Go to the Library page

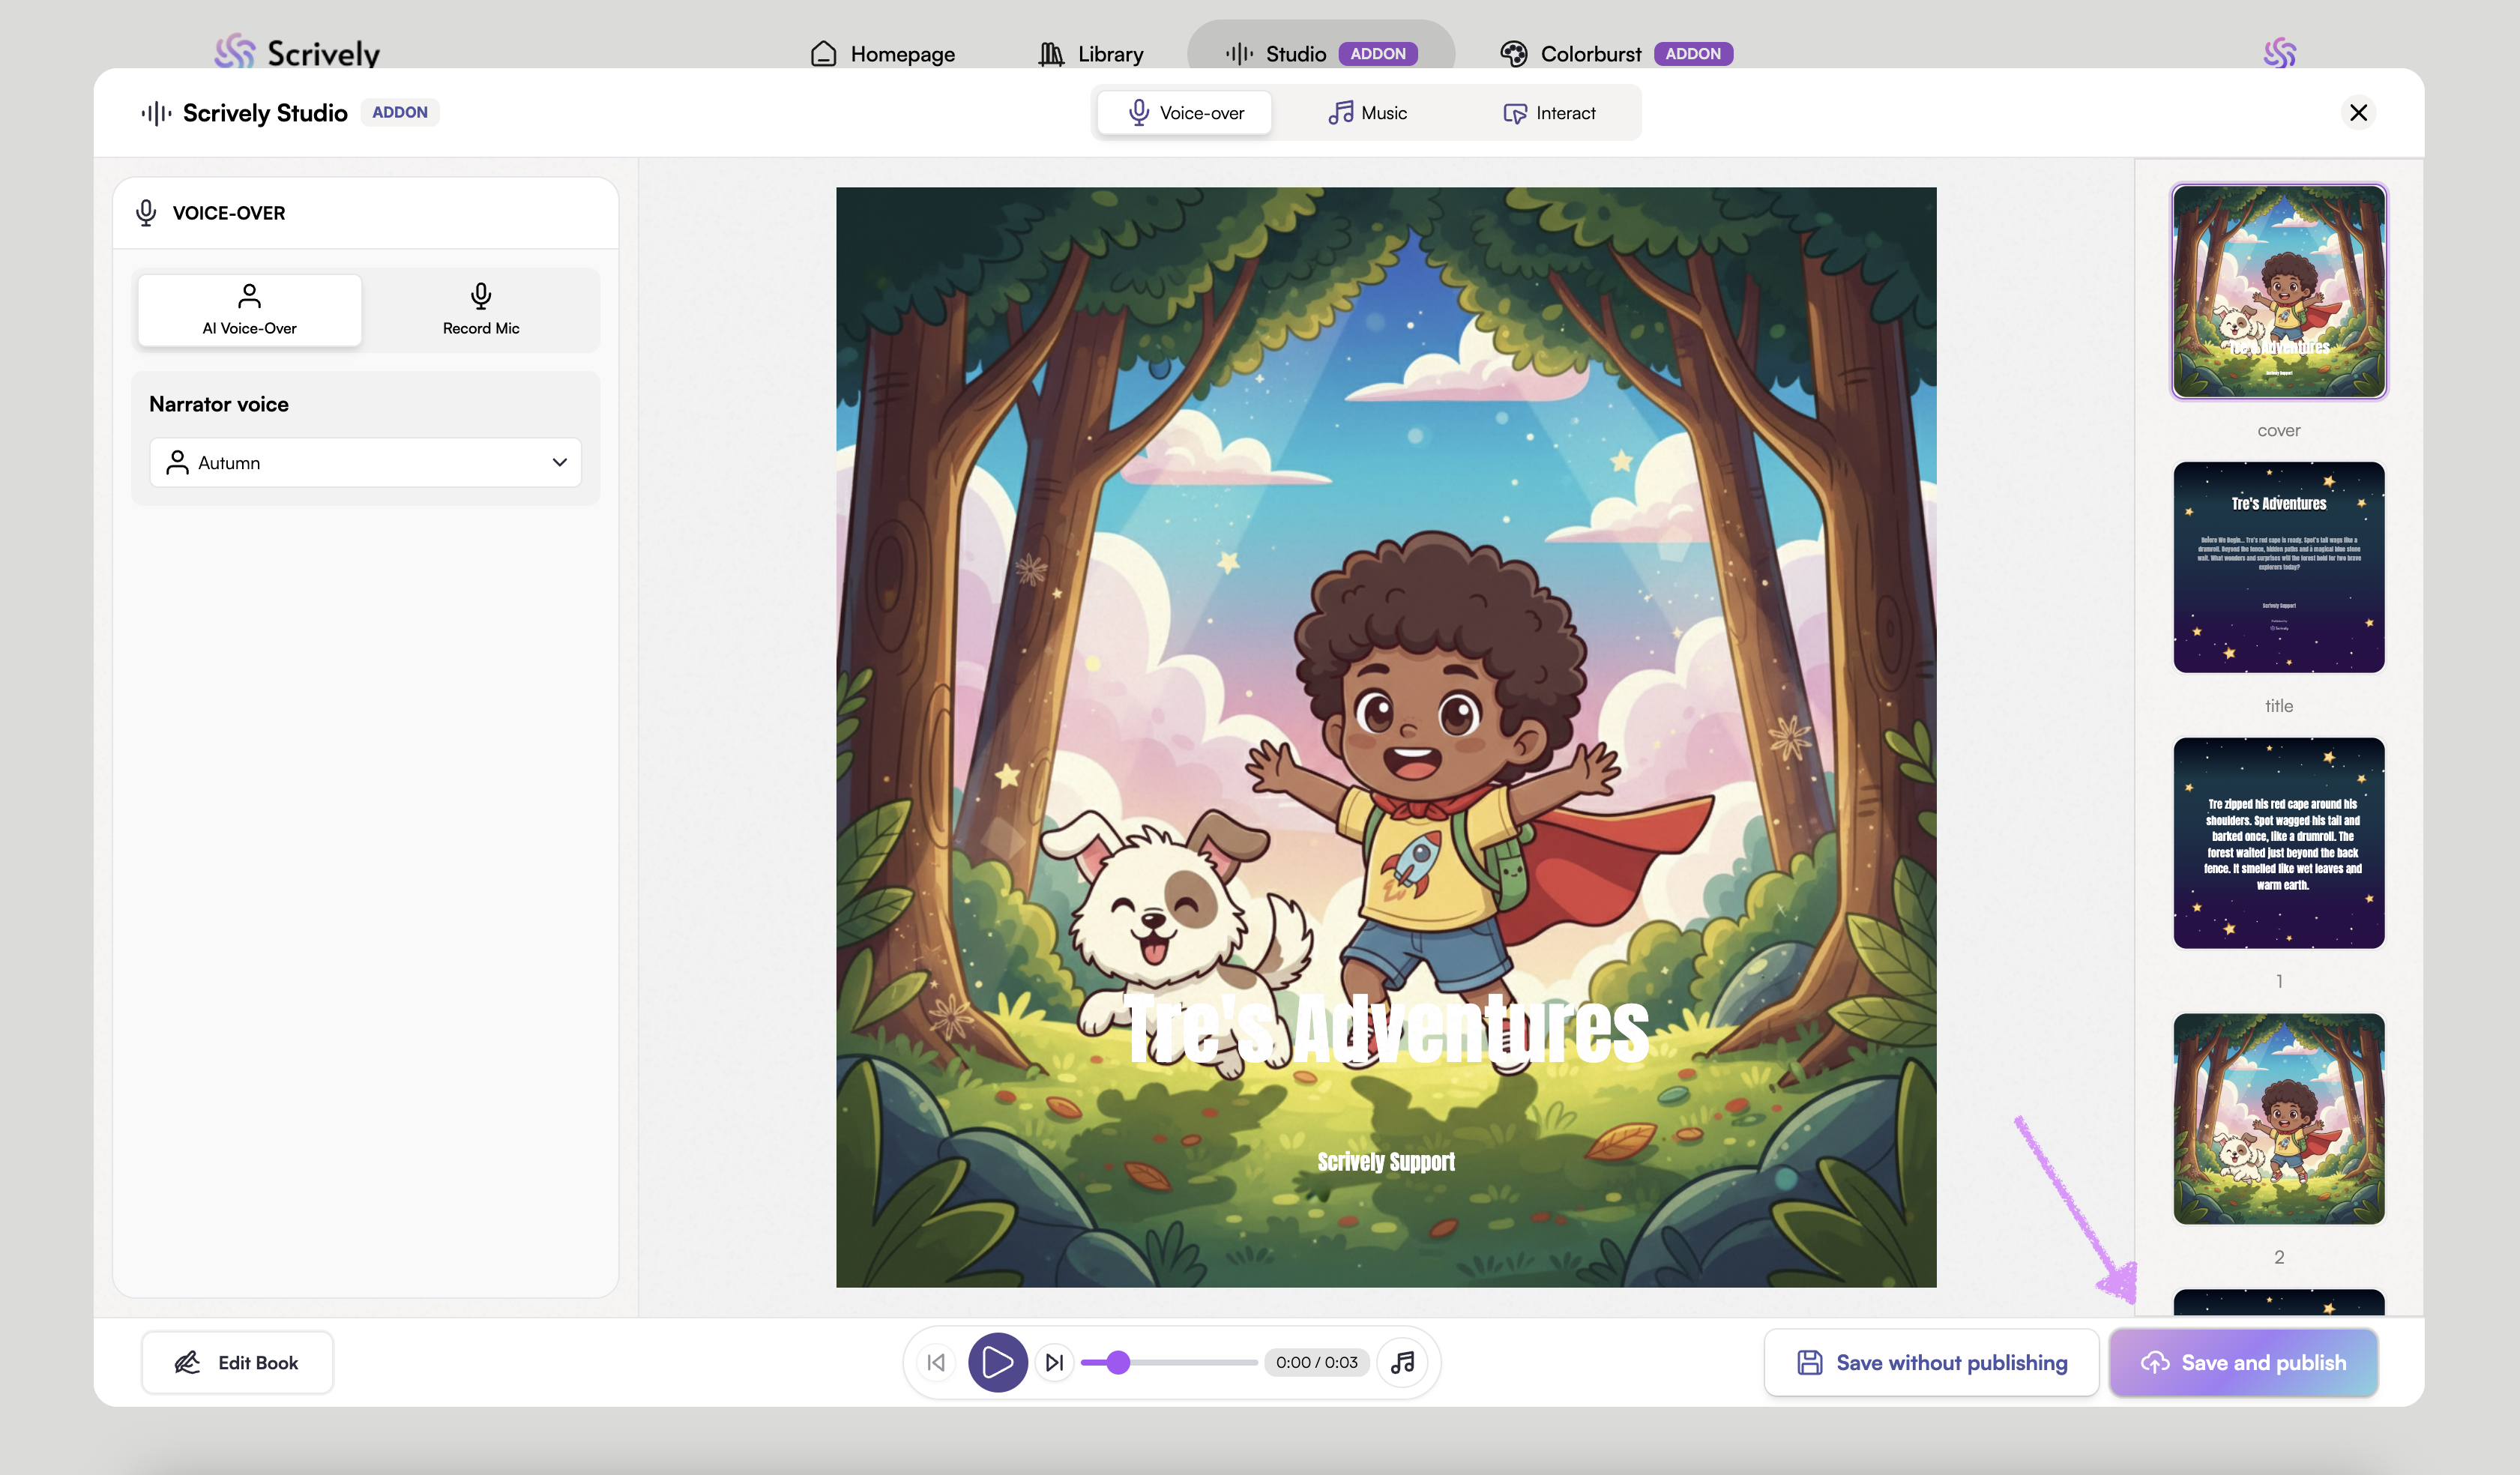click(x=1092, y=54)
